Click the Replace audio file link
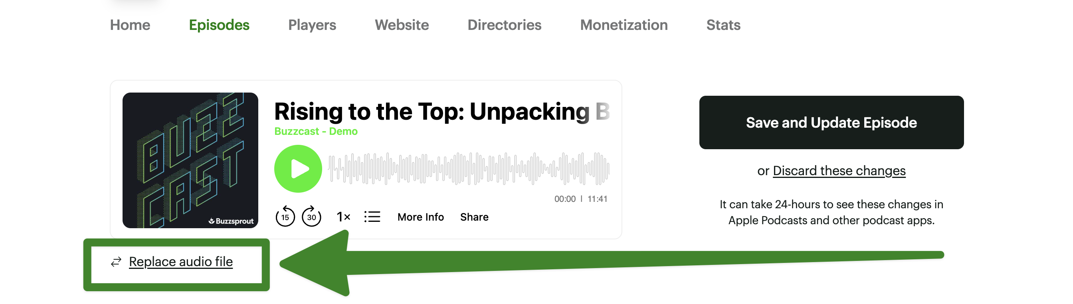Screen dimensions: 1073x304 pos(181,262)
